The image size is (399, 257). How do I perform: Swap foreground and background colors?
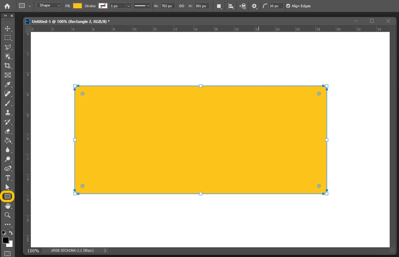[x=11, y=233]
